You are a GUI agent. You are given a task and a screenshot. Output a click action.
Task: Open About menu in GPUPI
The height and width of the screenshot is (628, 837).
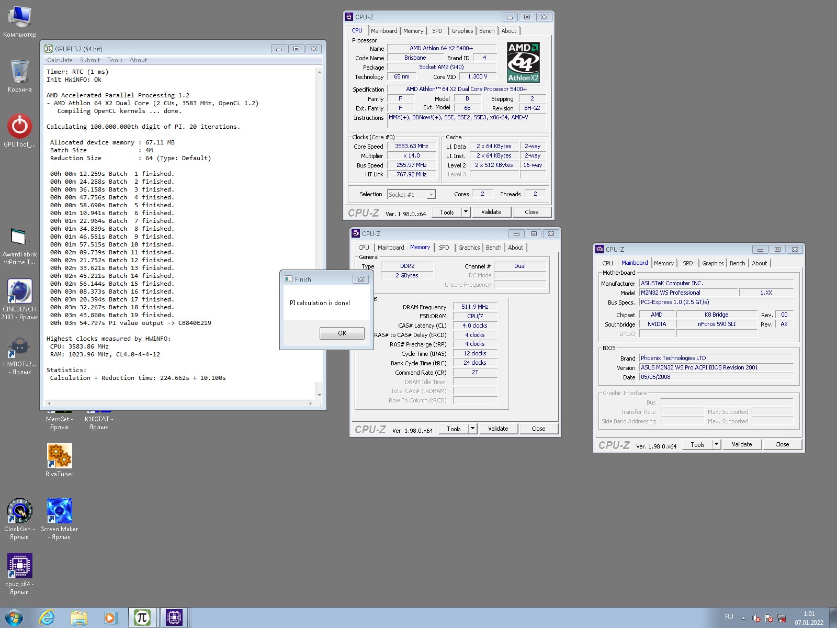coord(138,60)
